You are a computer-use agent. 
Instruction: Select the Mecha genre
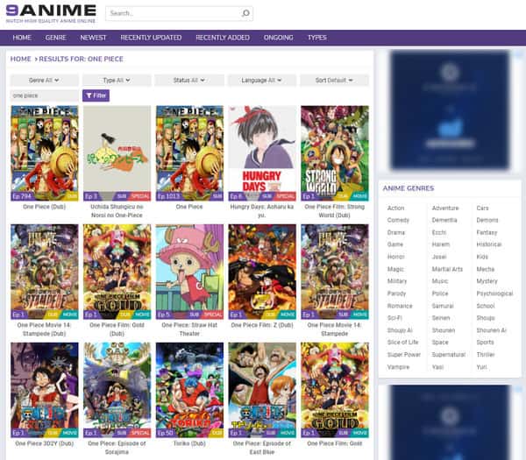486,269
